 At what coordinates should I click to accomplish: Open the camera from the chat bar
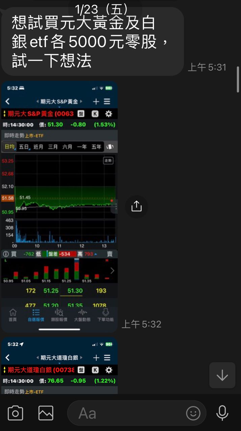(x=15, y=413)
